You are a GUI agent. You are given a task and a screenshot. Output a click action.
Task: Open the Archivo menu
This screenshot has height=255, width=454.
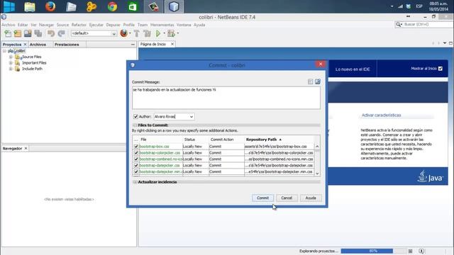[8, 25]
